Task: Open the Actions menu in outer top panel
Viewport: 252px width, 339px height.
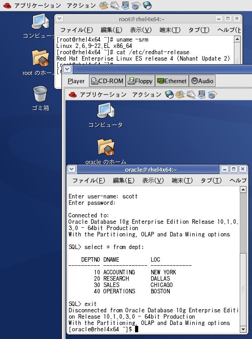Action: point(81,5)
